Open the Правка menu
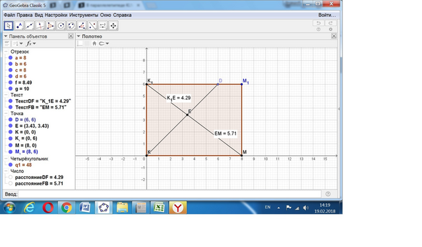422x247 pixels. pyautogui.click(x=24, y=15)
